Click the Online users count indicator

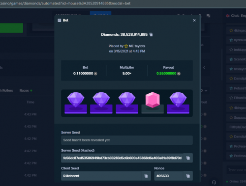[236, 182]
